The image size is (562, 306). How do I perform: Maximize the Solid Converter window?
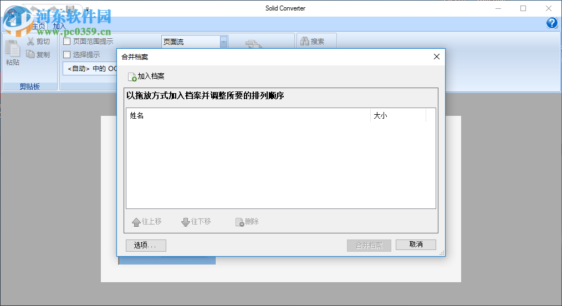pyautogui.click(x=523, y=8)
